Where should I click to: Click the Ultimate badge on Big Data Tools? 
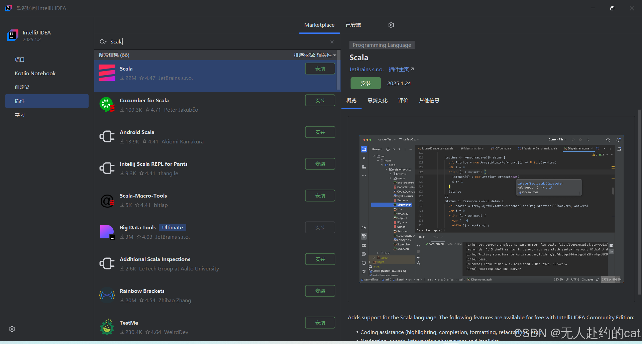coord(173,227)
